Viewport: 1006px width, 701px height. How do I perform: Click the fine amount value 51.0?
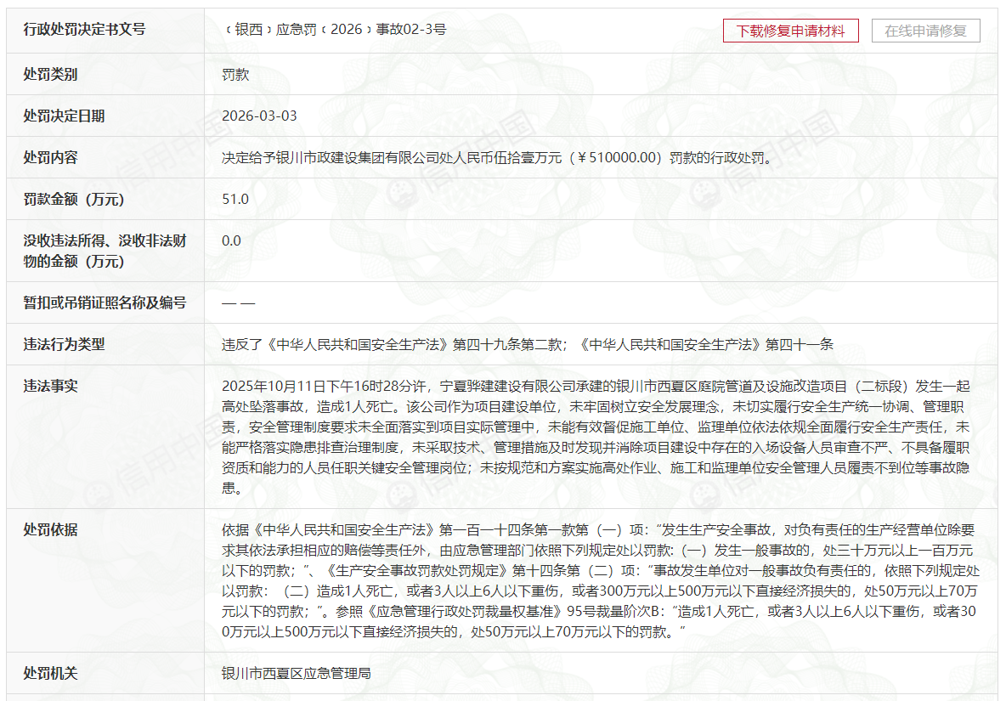[x=235, y=199]
